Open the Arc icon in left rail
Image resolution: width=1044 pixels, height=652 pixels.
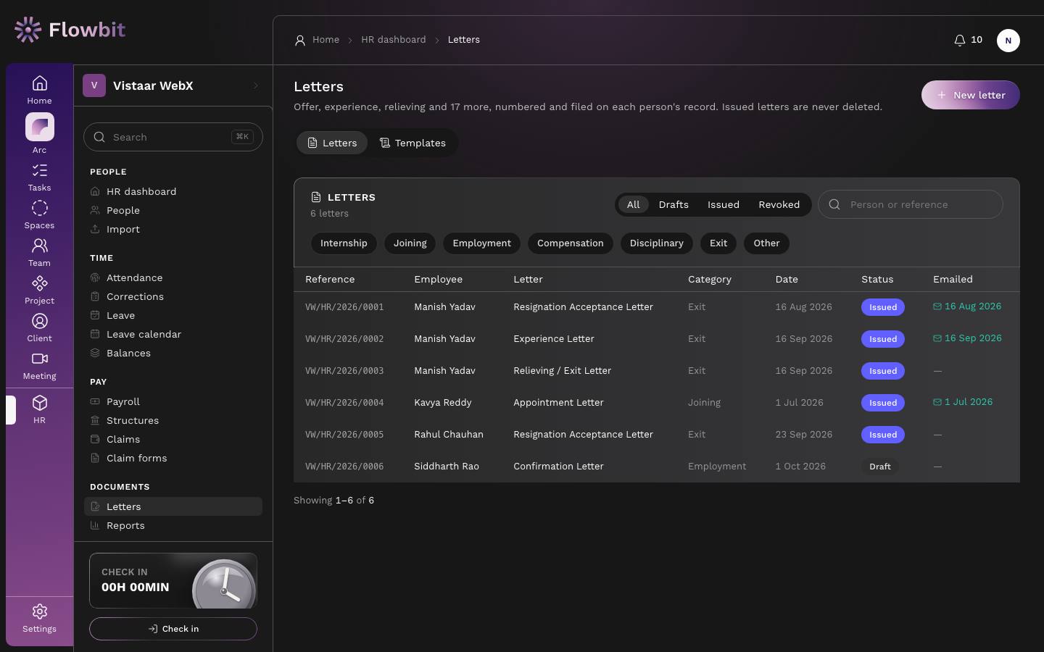[39, 128]
